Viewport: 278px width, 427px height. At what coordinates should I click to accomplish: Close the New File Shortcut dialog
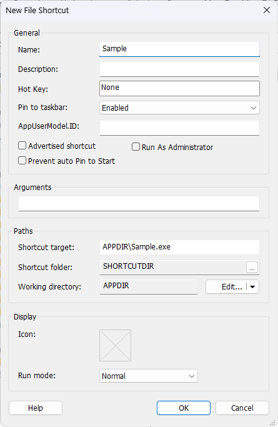(267, 11)
